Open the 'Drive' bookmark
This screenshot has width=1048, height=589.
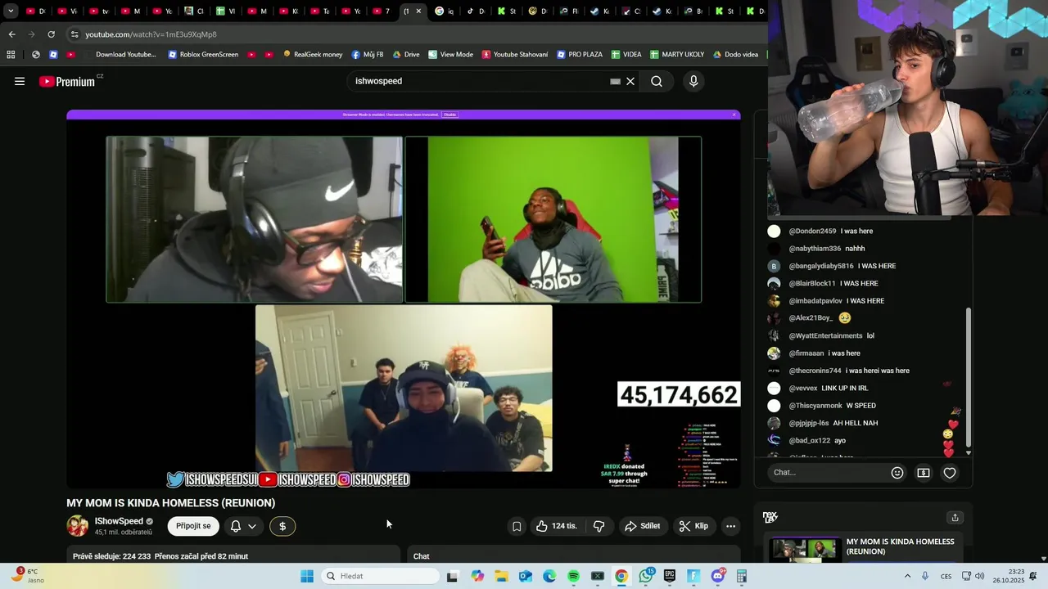click(x=406, y=55)
